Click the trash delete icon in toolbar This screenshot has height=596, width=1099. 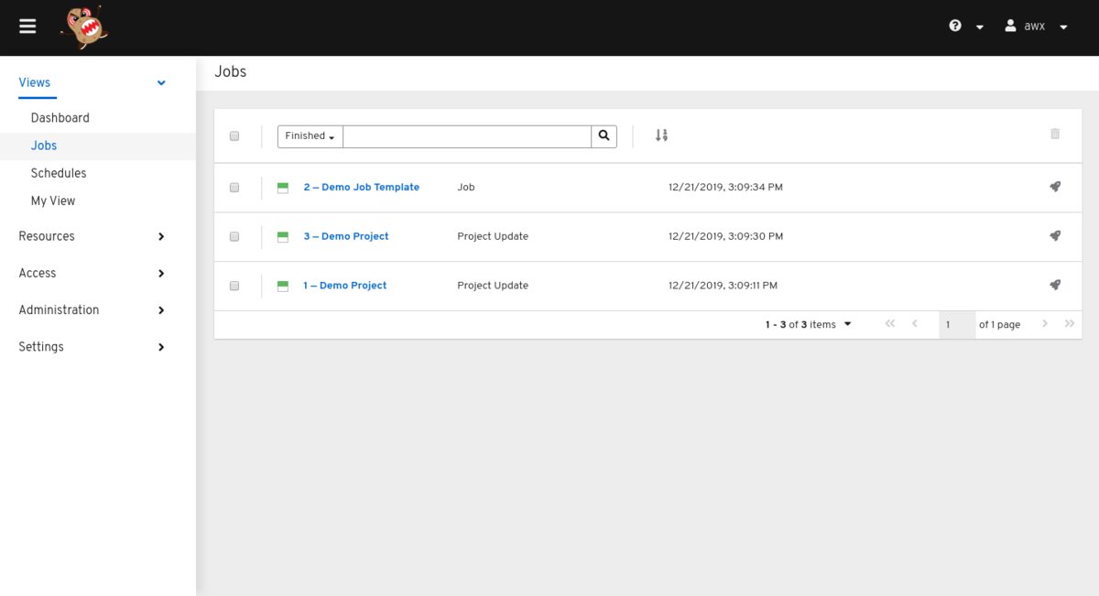coord(1055,134)
